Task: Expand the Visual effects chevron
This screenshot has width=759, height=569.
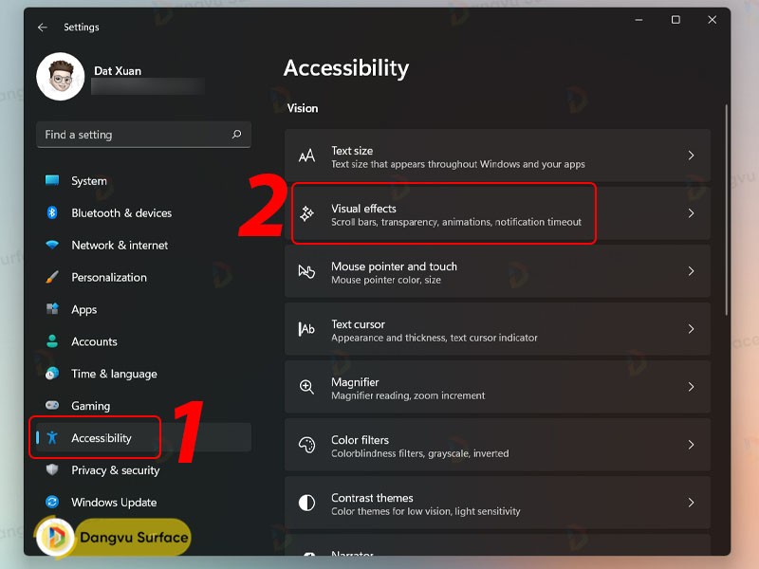Action: pos(692,214)
